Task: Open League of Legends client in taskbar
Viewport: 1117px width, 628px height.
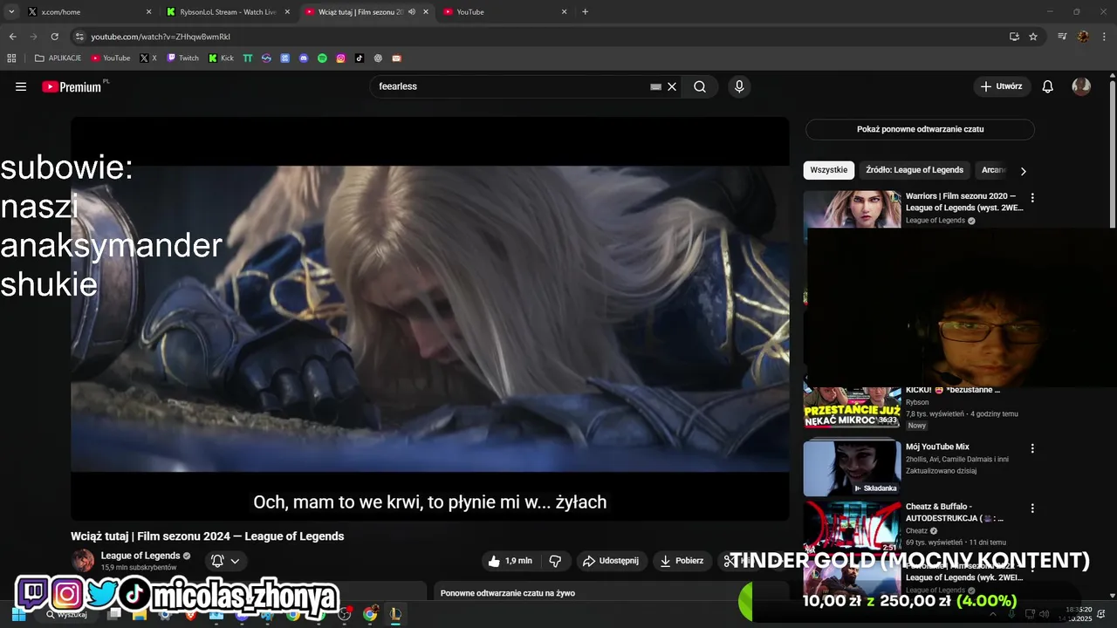Action: (x=395, y=614)
